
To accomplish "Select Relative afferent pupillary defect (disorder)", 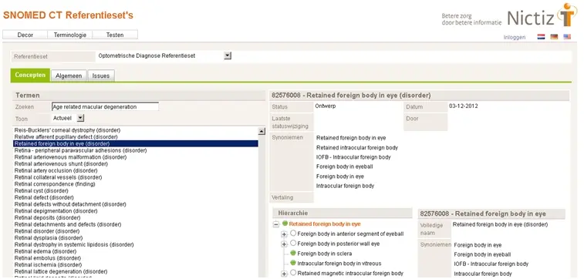I will tap(66, 137).
